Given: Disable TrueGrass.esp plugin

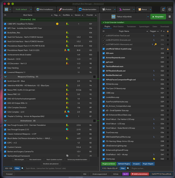Looking at the screenshot, I should (104, 133).
